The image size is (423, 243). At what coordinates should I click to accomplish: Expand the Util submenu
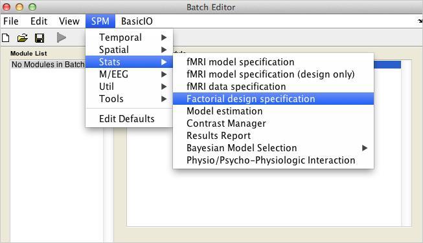[x=129, y=87]
